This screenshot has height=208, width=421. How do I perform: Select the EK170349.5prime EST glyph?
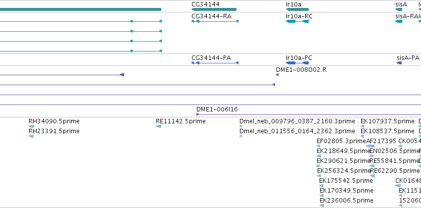(322, 196)
